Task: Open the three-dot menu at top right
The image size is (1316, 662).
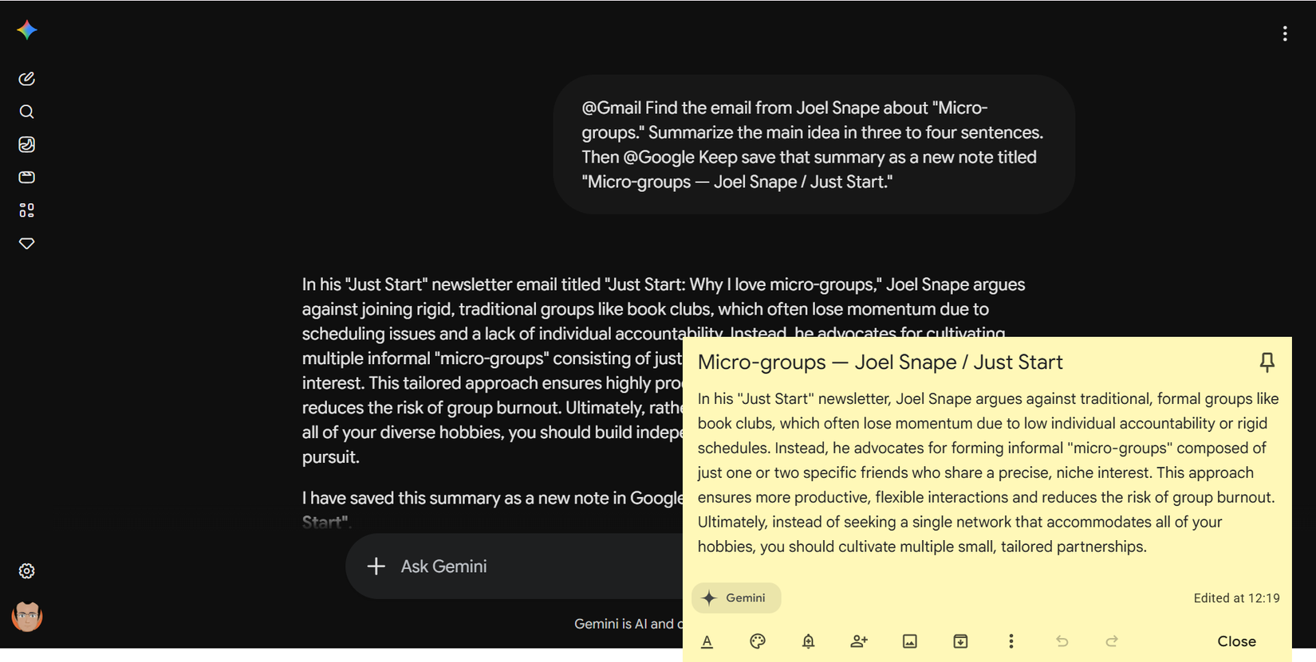Action: pos(1285,33)
